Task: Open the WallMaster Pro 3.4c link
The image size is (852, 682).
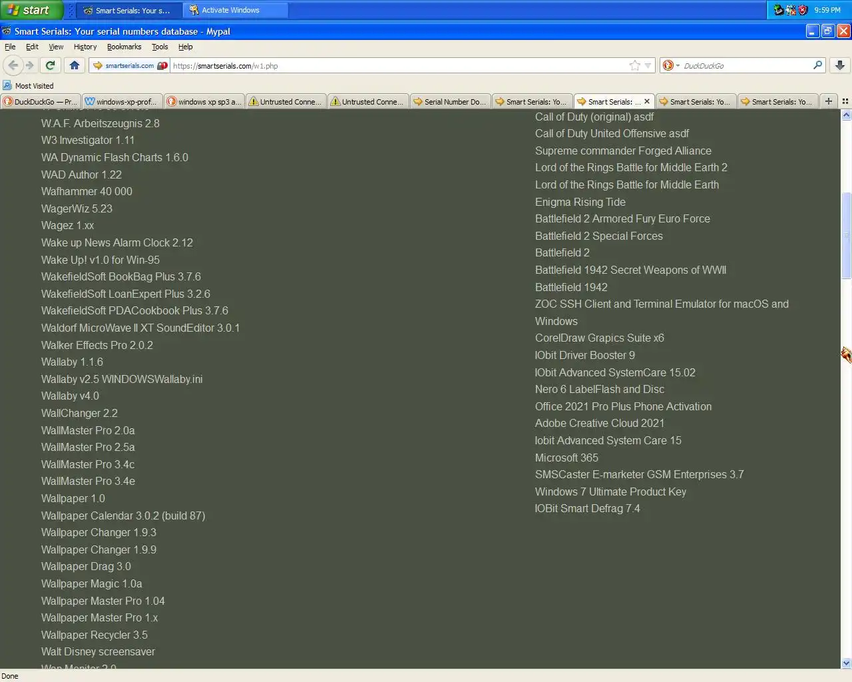Action: 88,464
